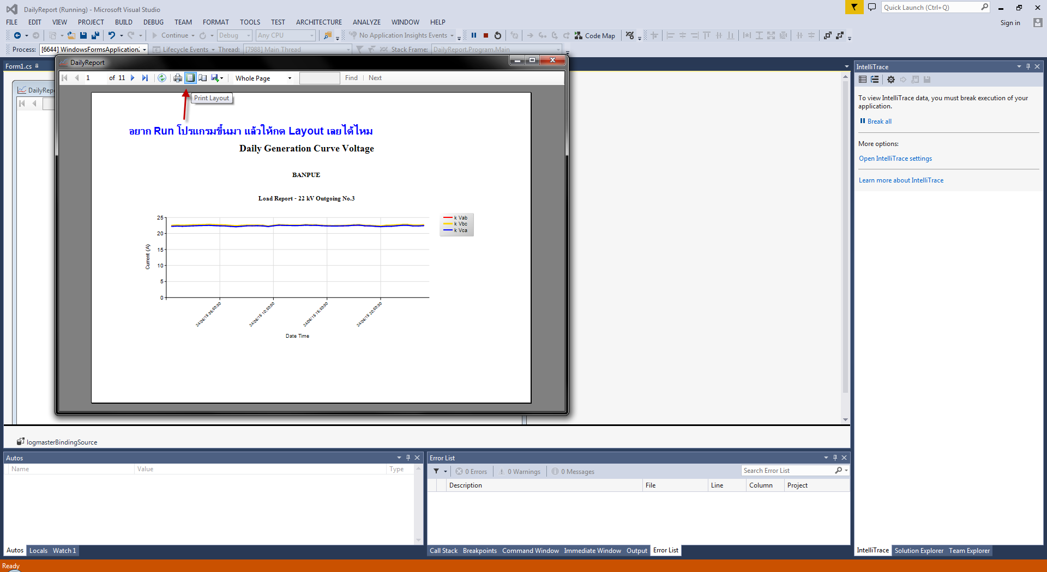Viewport: 1047px width, 572px height.
Task: Pause execution with Break All icon
Action: 474,35
